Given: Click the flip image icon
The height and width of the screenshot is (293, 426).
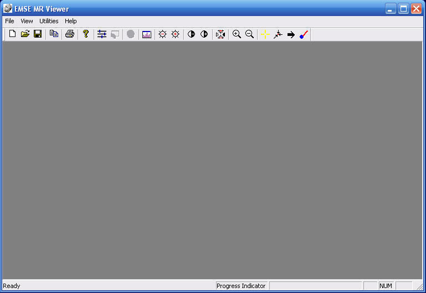Looking at the screenshot, I should click(220, 34).
